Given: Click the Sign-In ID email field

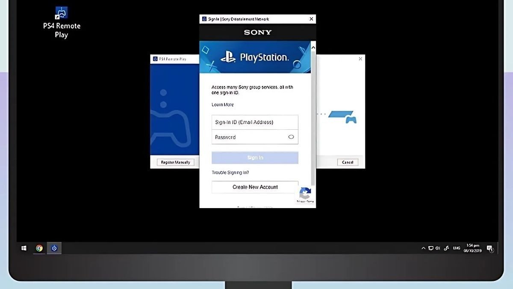Looking at the screenshot, I should tap(255, 122).
